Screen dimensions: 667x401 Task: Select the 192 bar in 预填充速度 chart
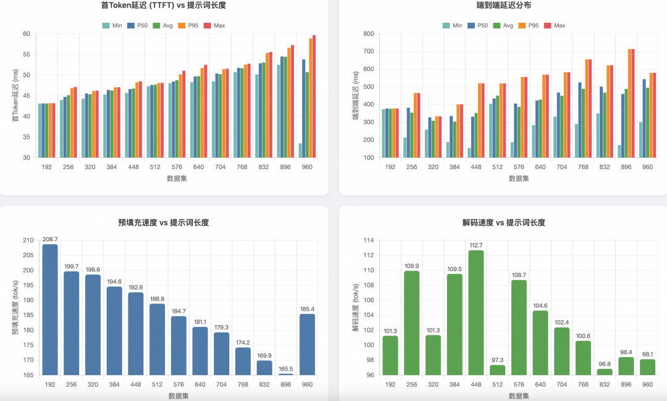click(x=50, y=310)
